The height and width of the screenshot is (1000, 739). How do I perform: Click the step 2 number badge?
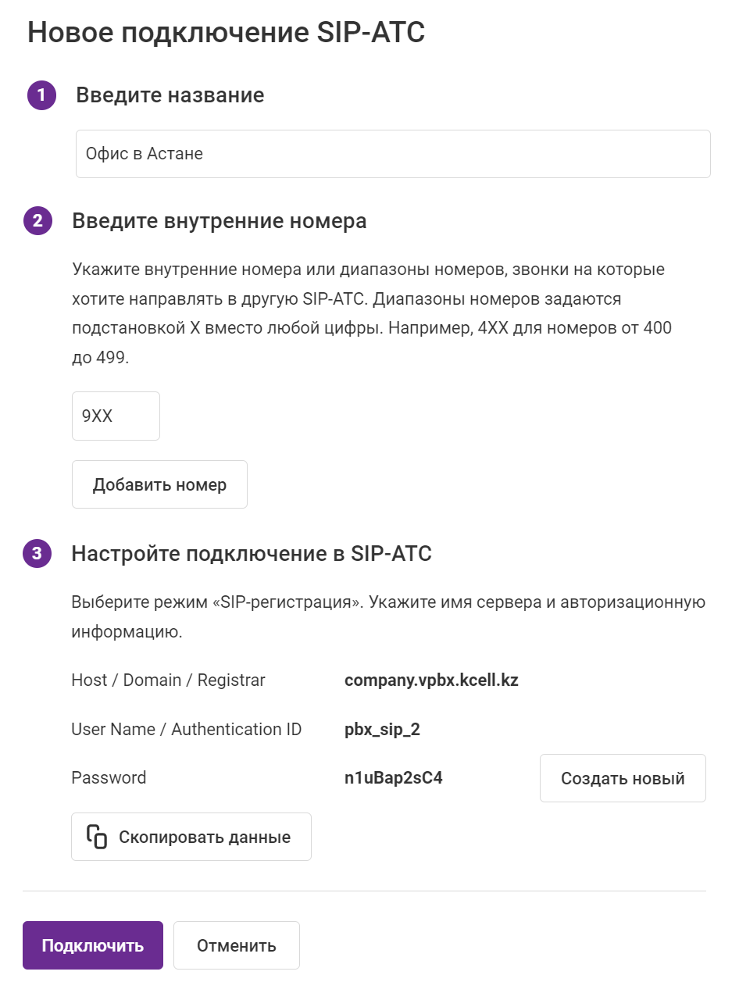pos(37,221)
